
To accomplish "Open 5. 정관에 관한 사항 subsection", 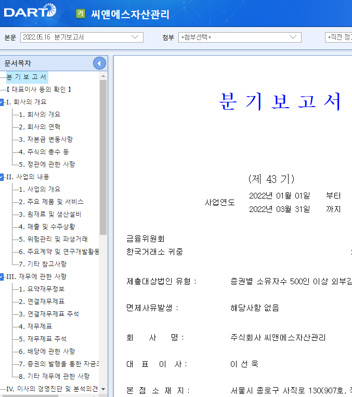I will coord(47,164).
